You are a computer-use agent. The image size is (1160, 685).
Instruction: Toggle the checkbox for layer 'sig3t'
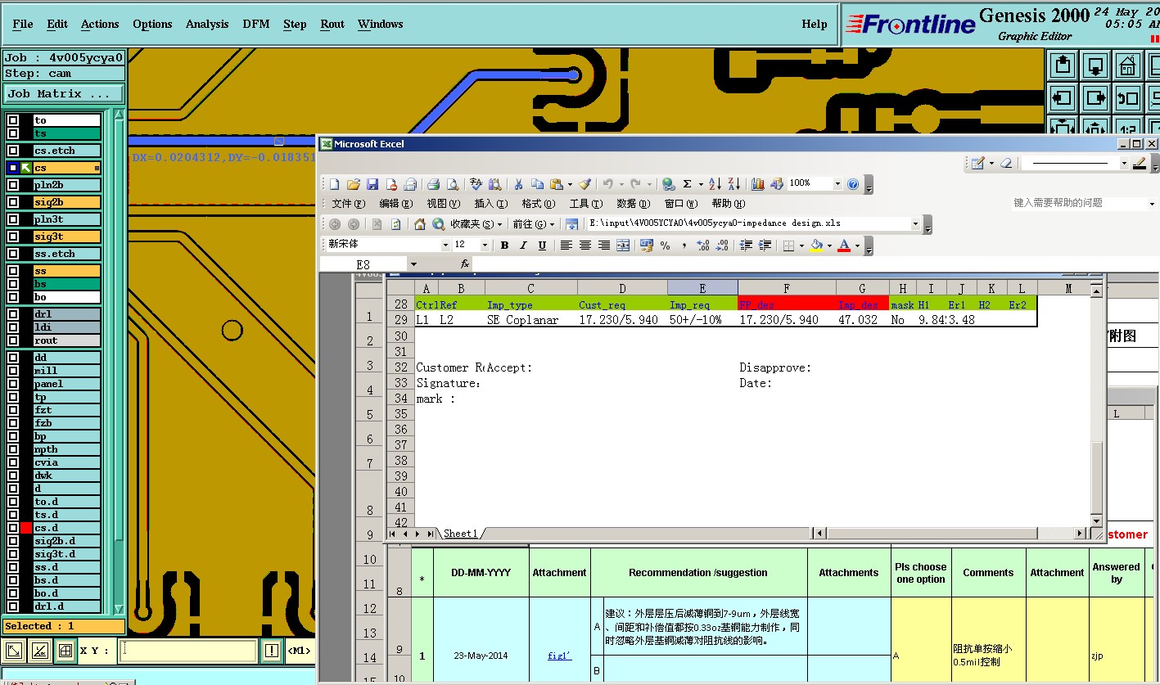13,237
